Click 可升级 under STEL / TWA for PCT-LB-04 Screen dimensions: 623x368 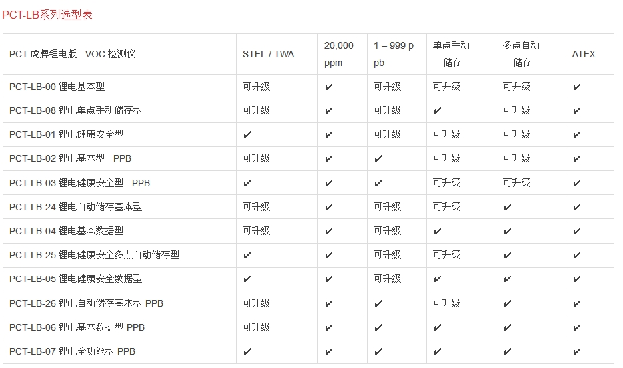256,231
